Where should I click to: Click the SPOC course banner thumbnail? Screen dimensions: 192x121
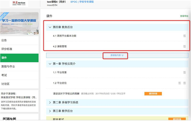pyautogui.click(x=19, y=23)
